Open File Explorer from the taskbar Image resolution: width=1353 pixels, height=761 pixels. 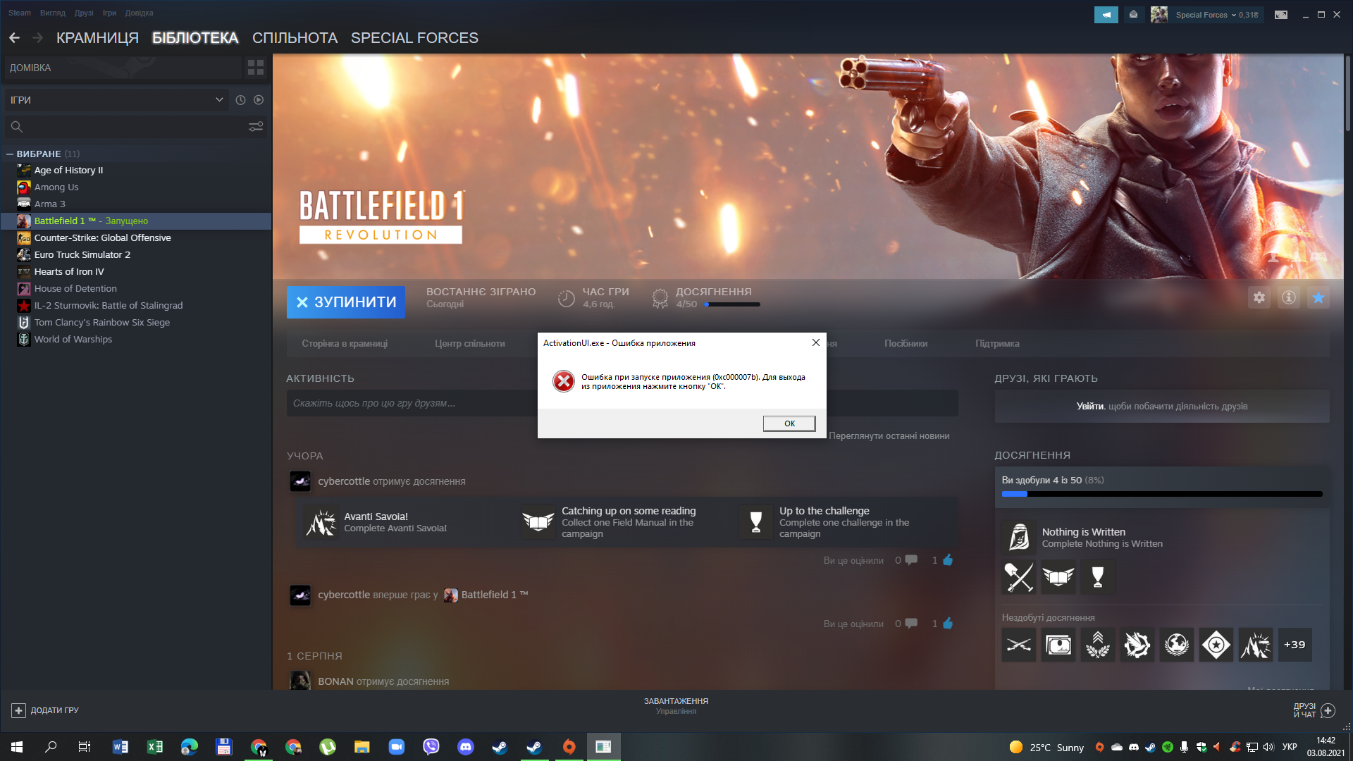(362, 747)
